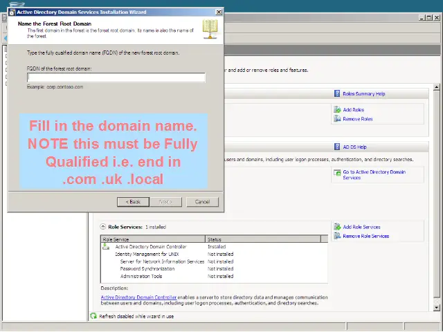Click the Cancel button in the wizard
The image size is (443, 332).
coord(202,202)
